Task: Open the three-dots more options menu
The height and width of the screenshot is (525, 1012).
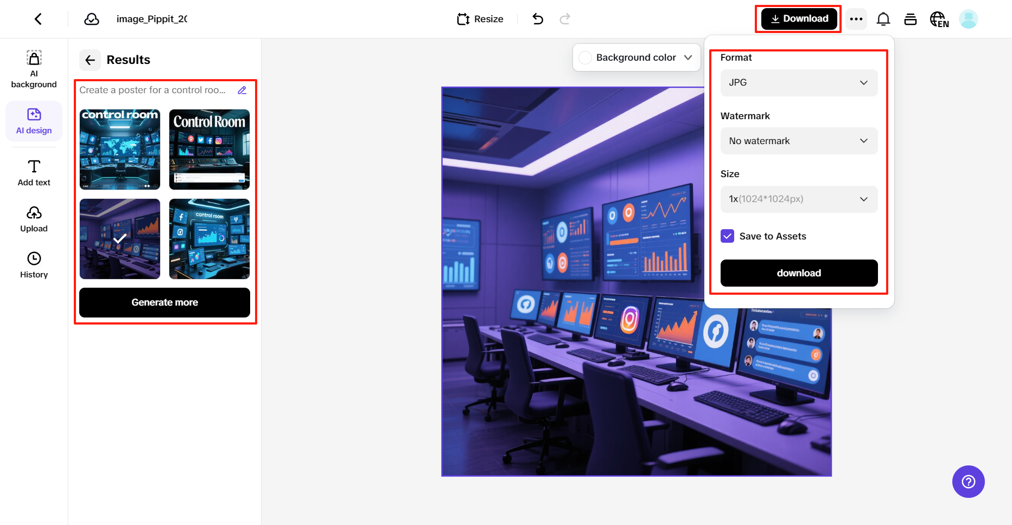Action: point(856,19)
